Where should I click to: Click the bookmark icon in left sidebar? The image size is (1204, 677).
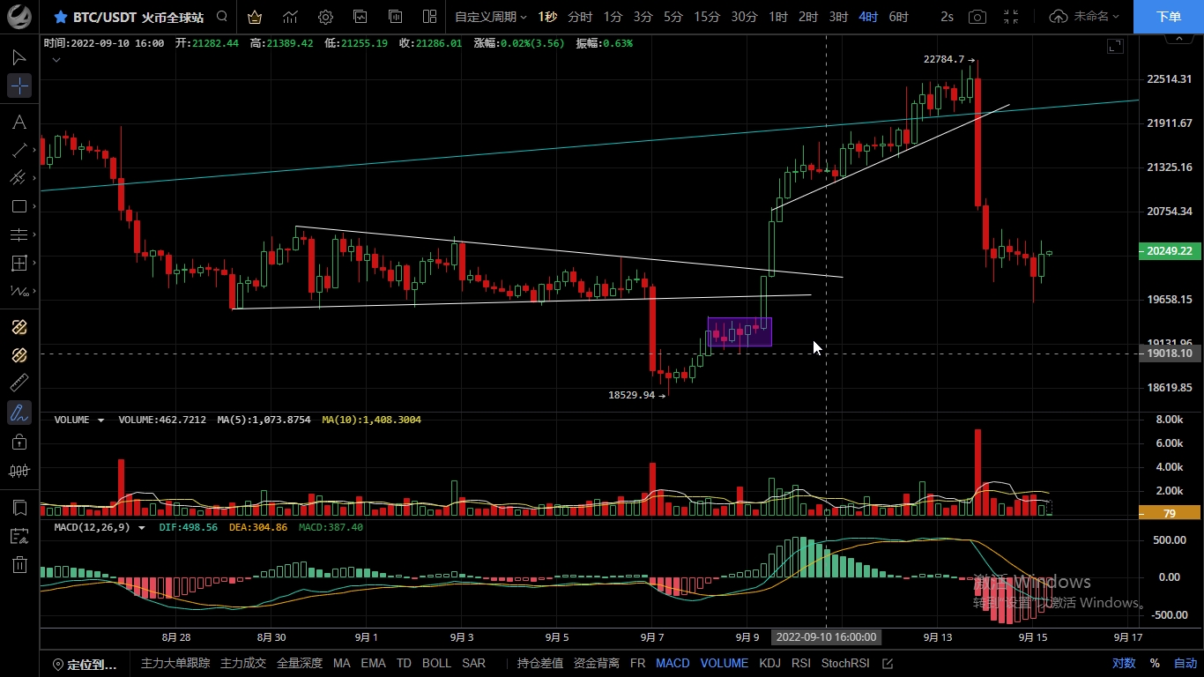click(19, 508)
